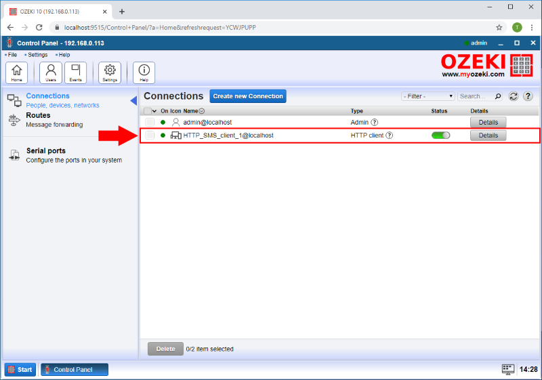Expand the header selection dropdown arrow
542x380 pixels.
(154, 111)
